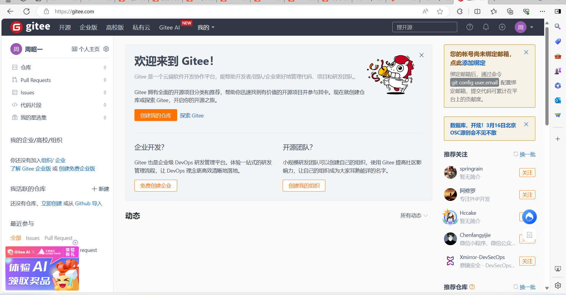Open the Gitee AI promo banner
Image resolution: width=566 pixels, height=295 pixels.
coord(42,268)
